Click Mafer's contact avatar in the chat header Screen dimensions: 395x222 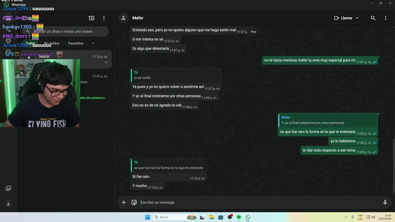[123, 18]
